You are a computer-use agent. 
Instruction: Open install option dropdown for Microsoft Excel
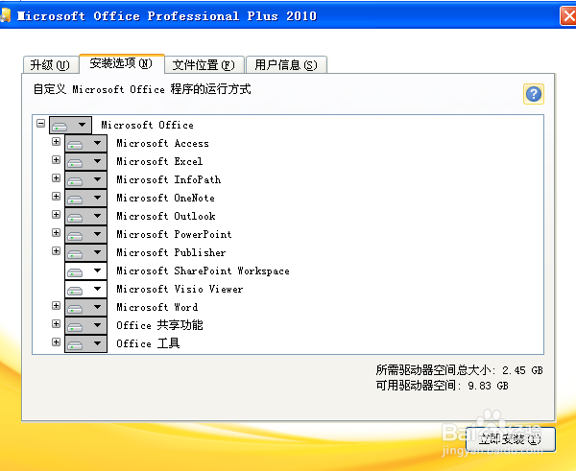pyautogui.click(x=86, y=161)
